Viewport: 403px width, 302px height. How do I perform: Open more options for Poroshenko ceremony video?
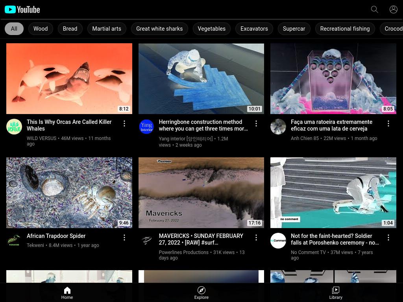click(x=388, y=238)
